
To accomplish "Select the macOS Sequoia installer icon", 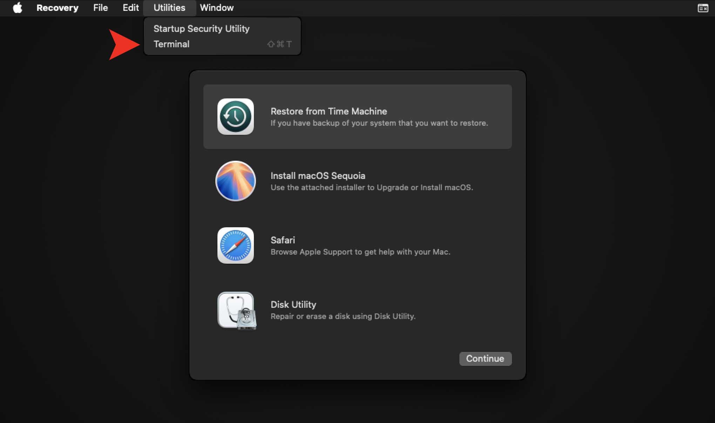I will 236,181.
